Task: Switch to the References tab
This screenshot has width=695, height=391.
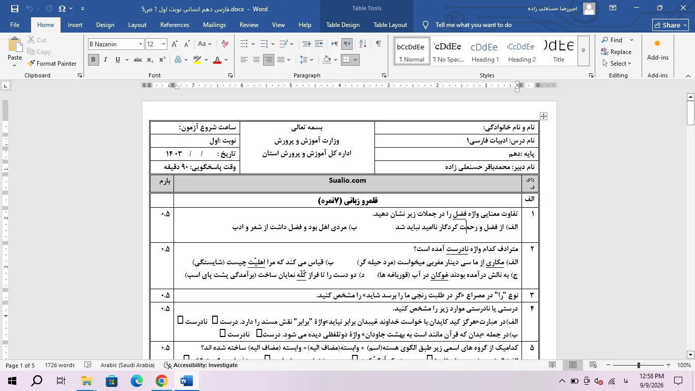Action: (x=175, y=25)
